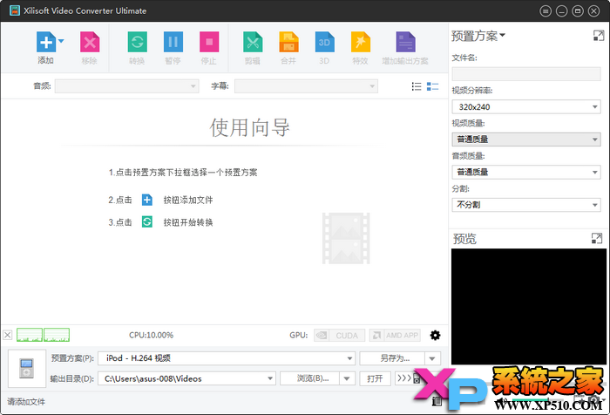Open the 预置方案(P) iPod H.264 dropdown

click(x=227, y=358)
